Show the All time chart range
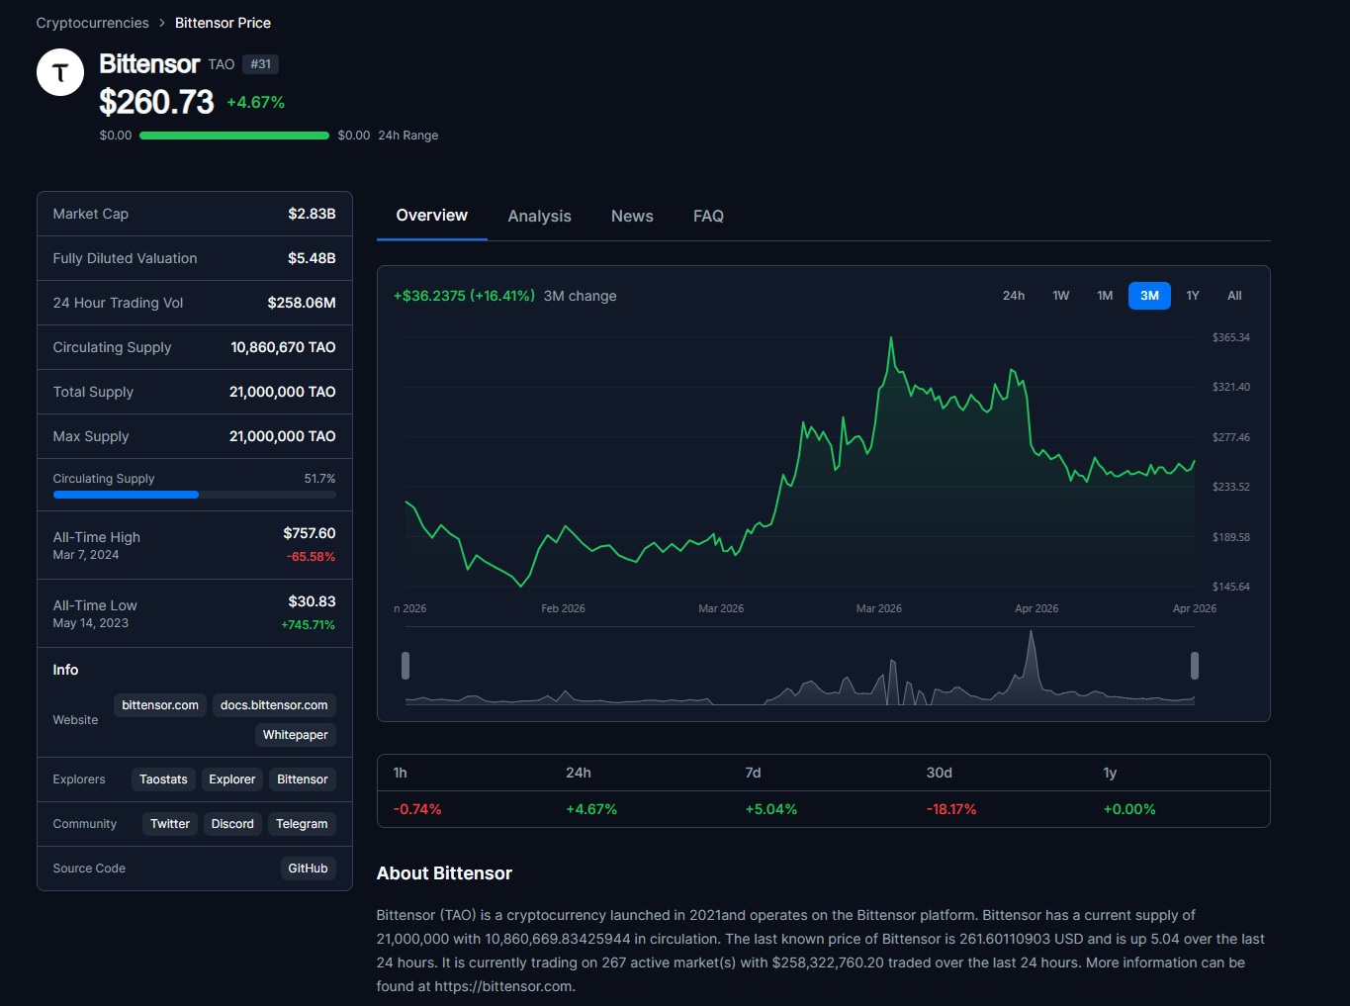1350x1006 pixels. point(1234,296)
